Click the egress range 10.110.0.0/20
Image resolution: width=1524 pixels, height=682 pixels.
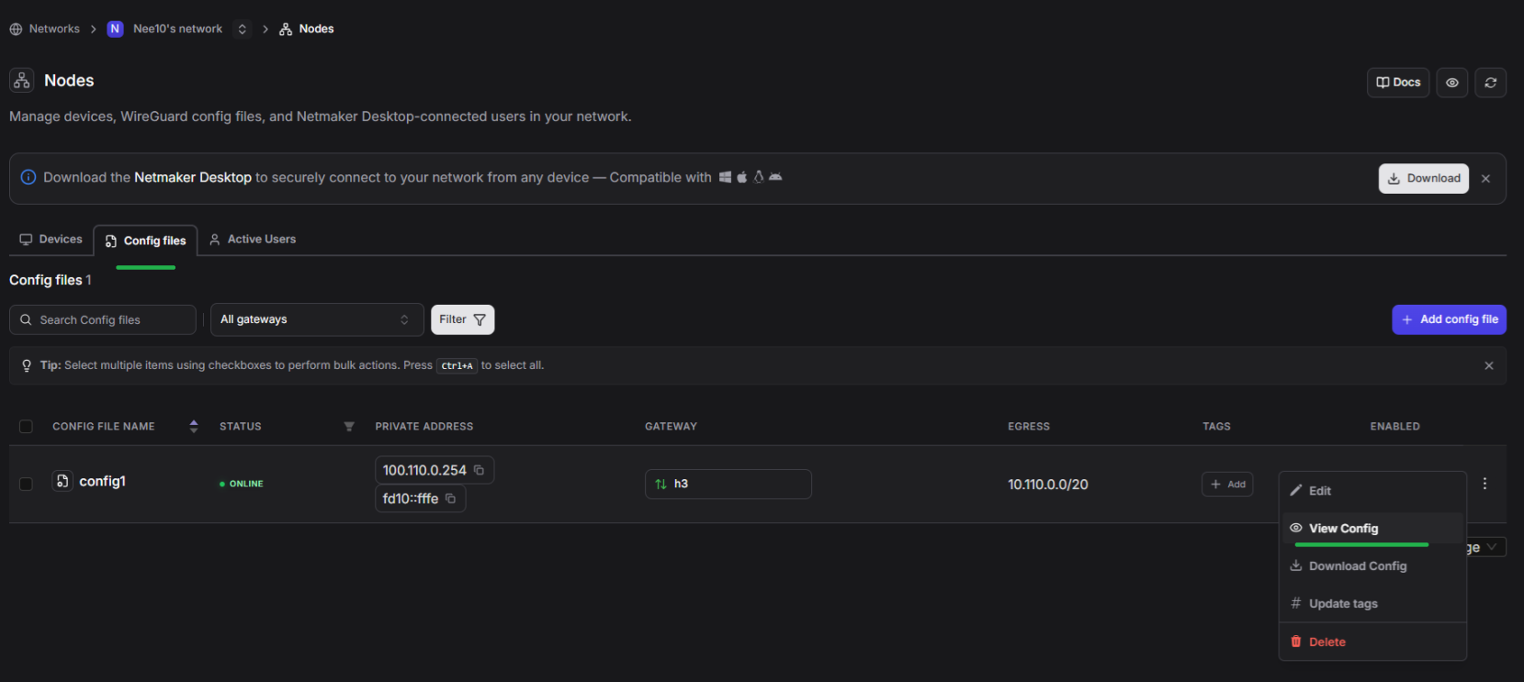pos(1047,485)
